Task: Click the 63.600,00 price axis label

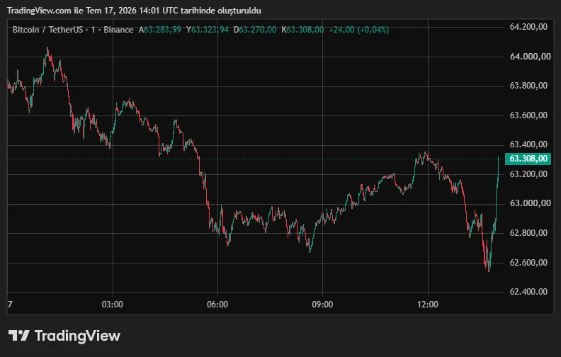Action: pyautogui.click(x=528, y=115)
